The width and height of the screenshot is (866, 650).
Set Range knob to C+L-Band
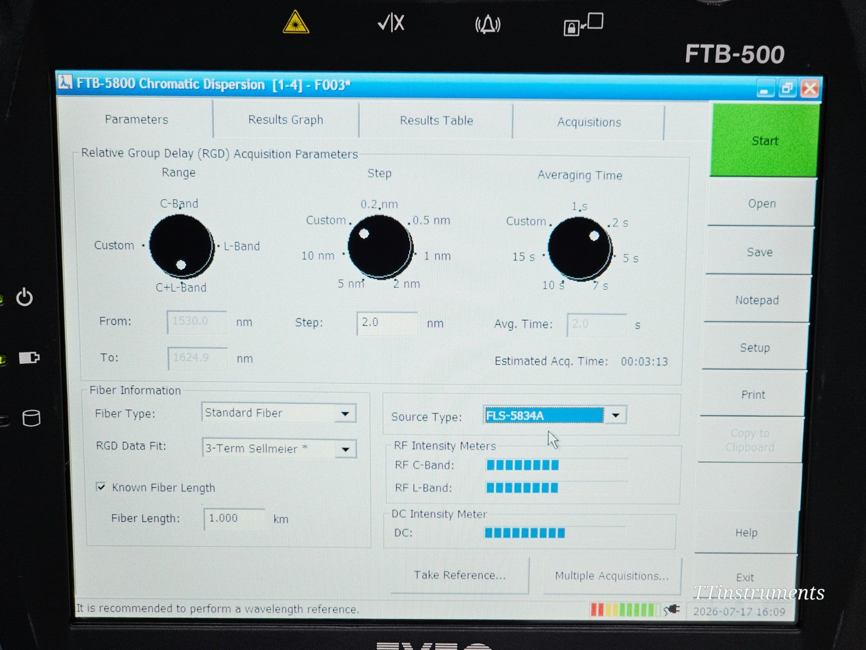coord(181,288)
